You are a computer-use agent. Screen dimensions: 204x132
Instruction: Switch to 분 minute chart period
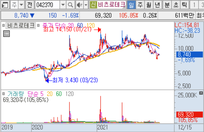[x=167, y=5]
